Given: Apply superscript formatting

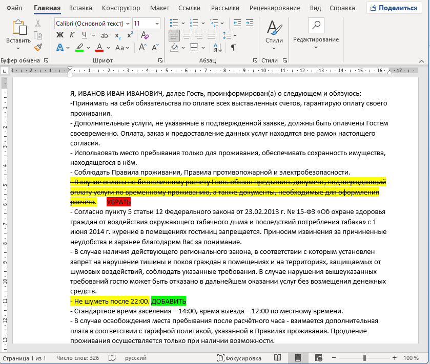Looking at the screenshot, I should [x=130, y=35].
